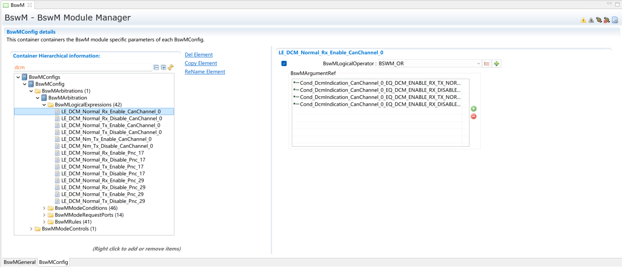This screenshot has height=267, width=622.
Task: Open the BswMLogicalOperator BSWM_OR dropdown
Action: click(x=479, y=64)
